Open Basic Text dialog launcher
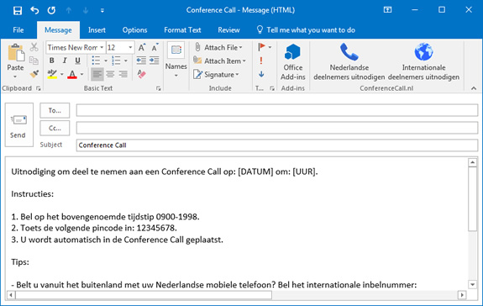Image resolution: width=483 pixels, height=306 pixels. tap(158, 88)
